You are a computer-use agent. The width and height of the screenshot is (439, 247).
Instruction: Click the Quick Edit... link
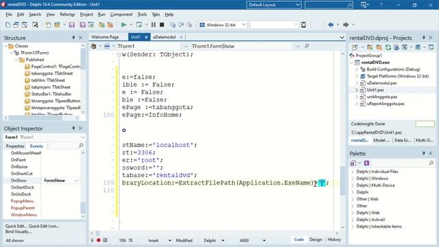[16, 226]
